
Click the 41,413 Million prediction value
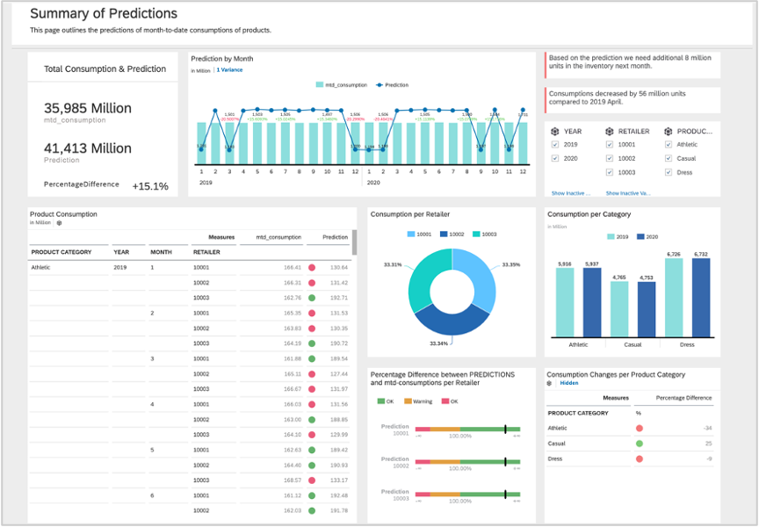coord(88,148)
